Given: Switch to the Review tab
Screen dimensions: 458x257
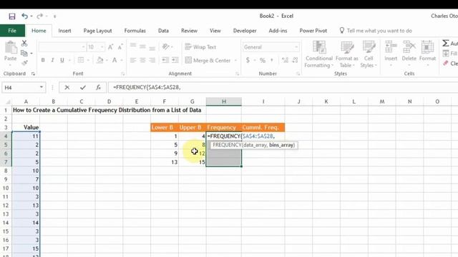Looking at the screenshot, I should pos(189,31).
